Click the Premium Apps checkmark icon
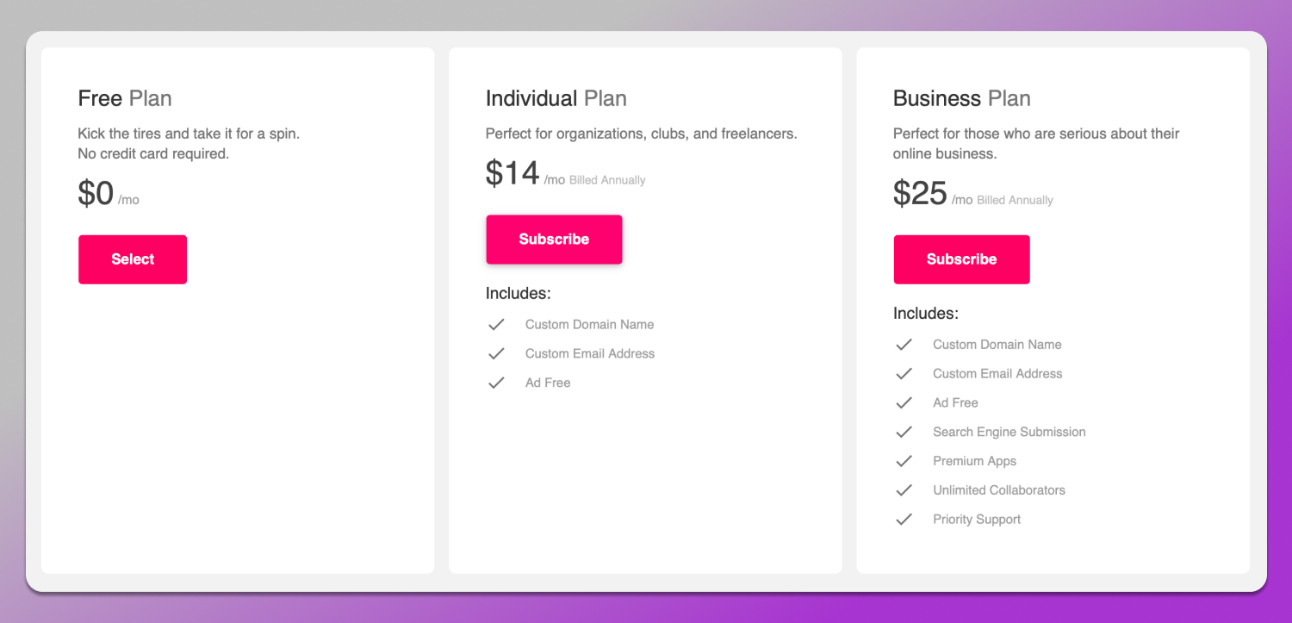The height and width of the screenshot is (623, 1292). tap(904, 462)
